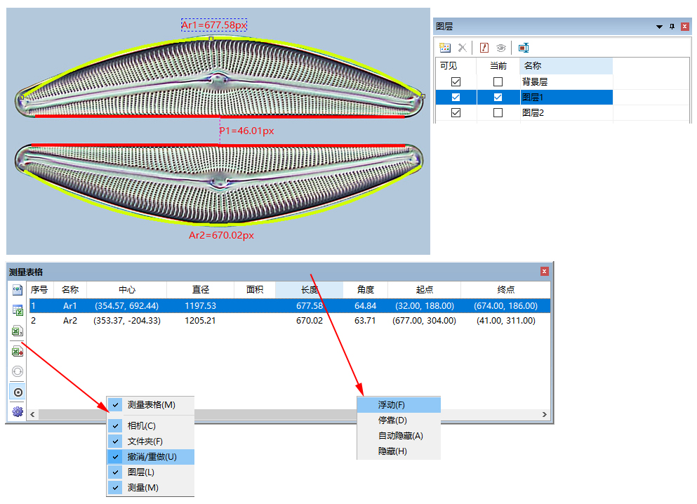This screenshot has width=697, height=504.
Task: Click the Excel icon with red plus
Action: click(x=18, y=351)
